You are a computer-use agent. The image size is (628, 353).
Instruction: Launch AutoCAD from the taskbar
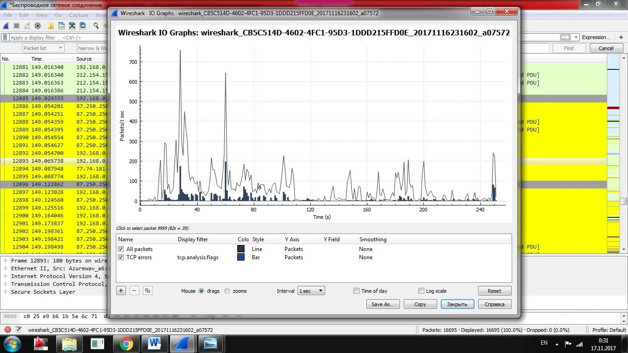(42, 344)
